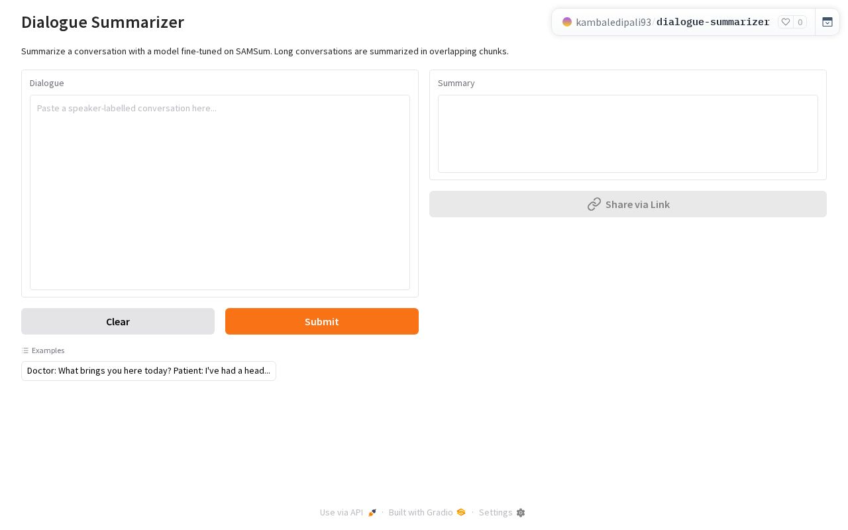Open the kambaledipali93 profile link
The height and width of the screenshot is (530, 848).
click(613, 22)
